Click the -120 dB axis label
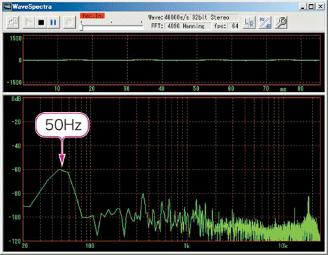This screenshot has width=328, height=255. click(15, 241)
